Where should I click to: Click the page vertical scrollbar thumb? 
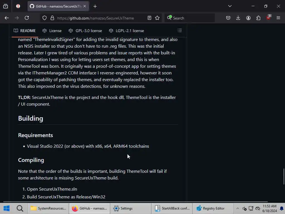284,176
